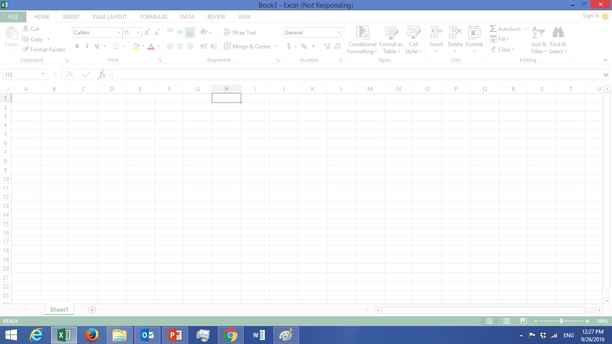The height and width of the screenshot is (344, 612).
Task: Open the Format cells menu icon
Action: [x=474, y=33]
